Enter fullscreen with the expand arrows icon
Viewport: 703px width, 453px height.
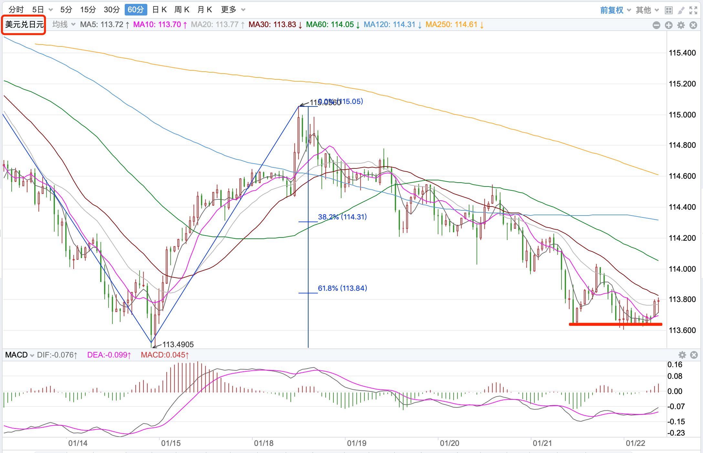pyautogui.click(x=693, y=10)
